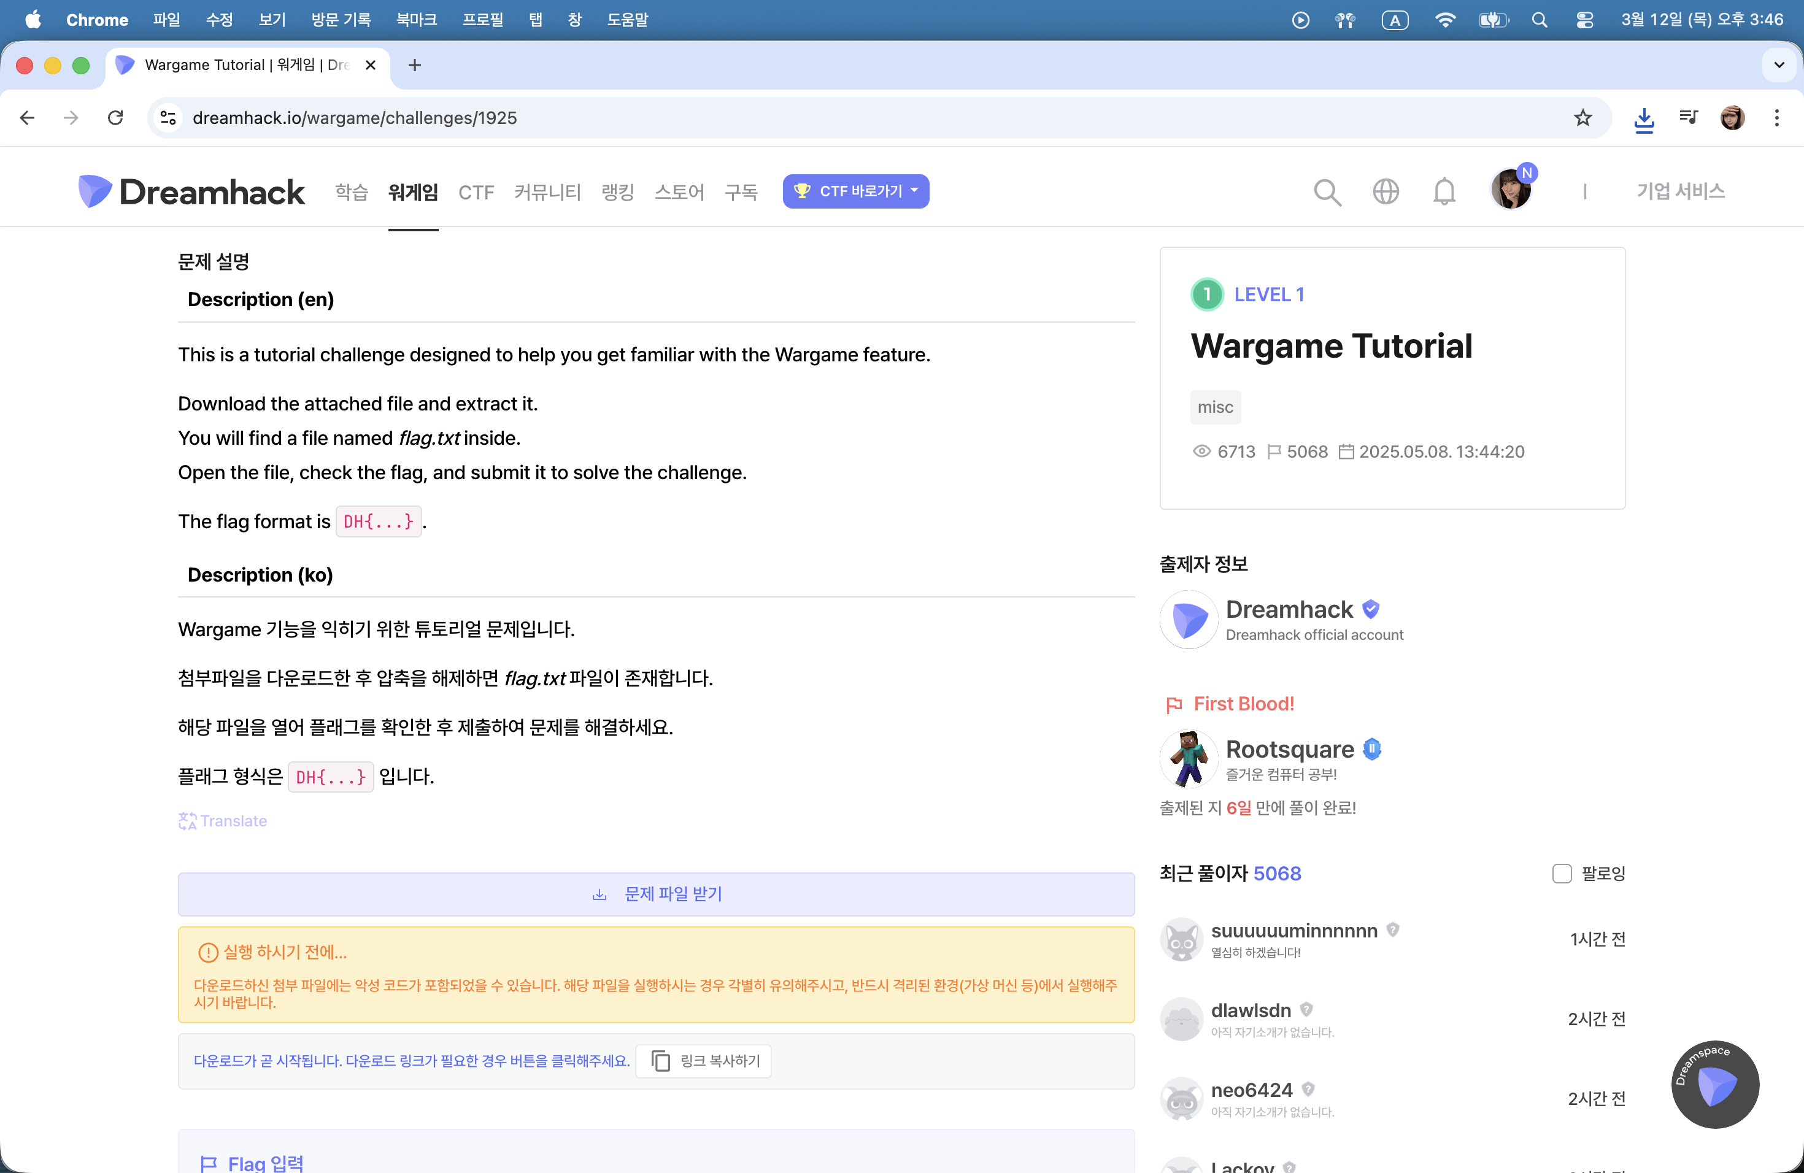1804x1173 pixels.
Task: Expand Chrome tab search chevron
Action: (1779, 65)
